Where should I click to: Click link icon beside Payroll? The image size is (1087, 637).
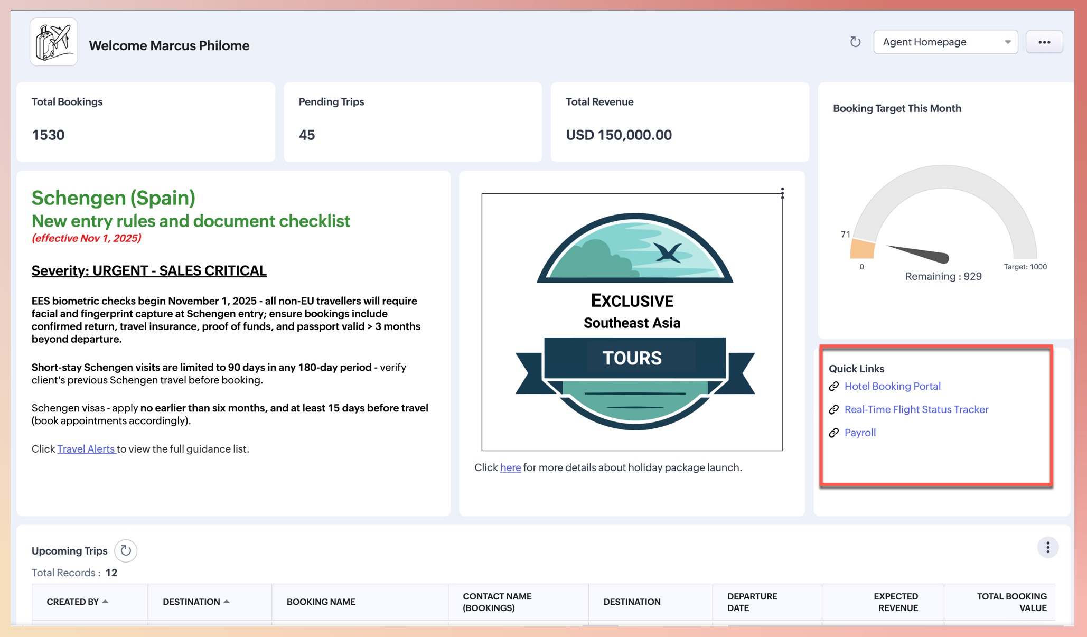pyautogui.click(x=834, y=433)
